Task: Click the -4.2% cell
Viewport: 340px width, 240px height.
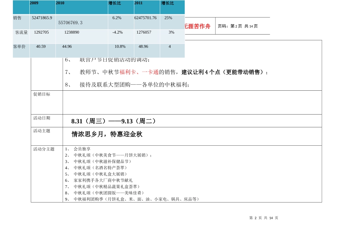Action: 117,32
